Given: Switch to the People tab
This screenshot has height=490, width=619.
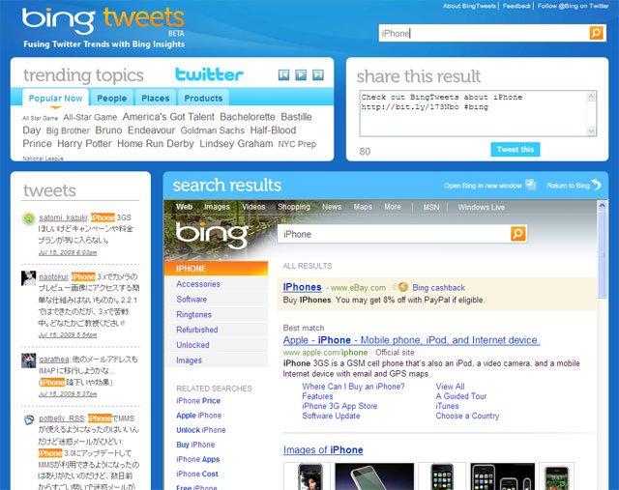Looking at the screenshot, I should (x=112, y=99).
